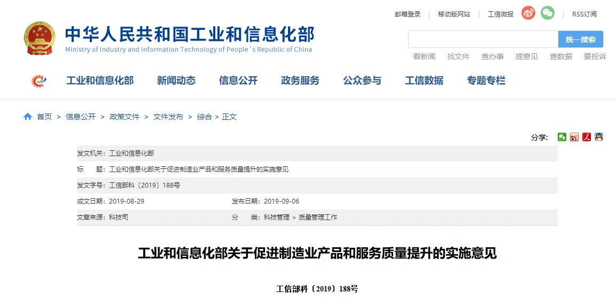This screenshot has width=616, height=300.
Task: Share using the red Renren share icon
Action: click(x=587, y=137)
